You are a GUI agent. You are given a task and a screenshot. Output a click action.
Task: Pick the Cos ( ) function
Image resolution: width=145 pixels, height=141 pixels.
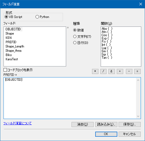pos(107,35)
